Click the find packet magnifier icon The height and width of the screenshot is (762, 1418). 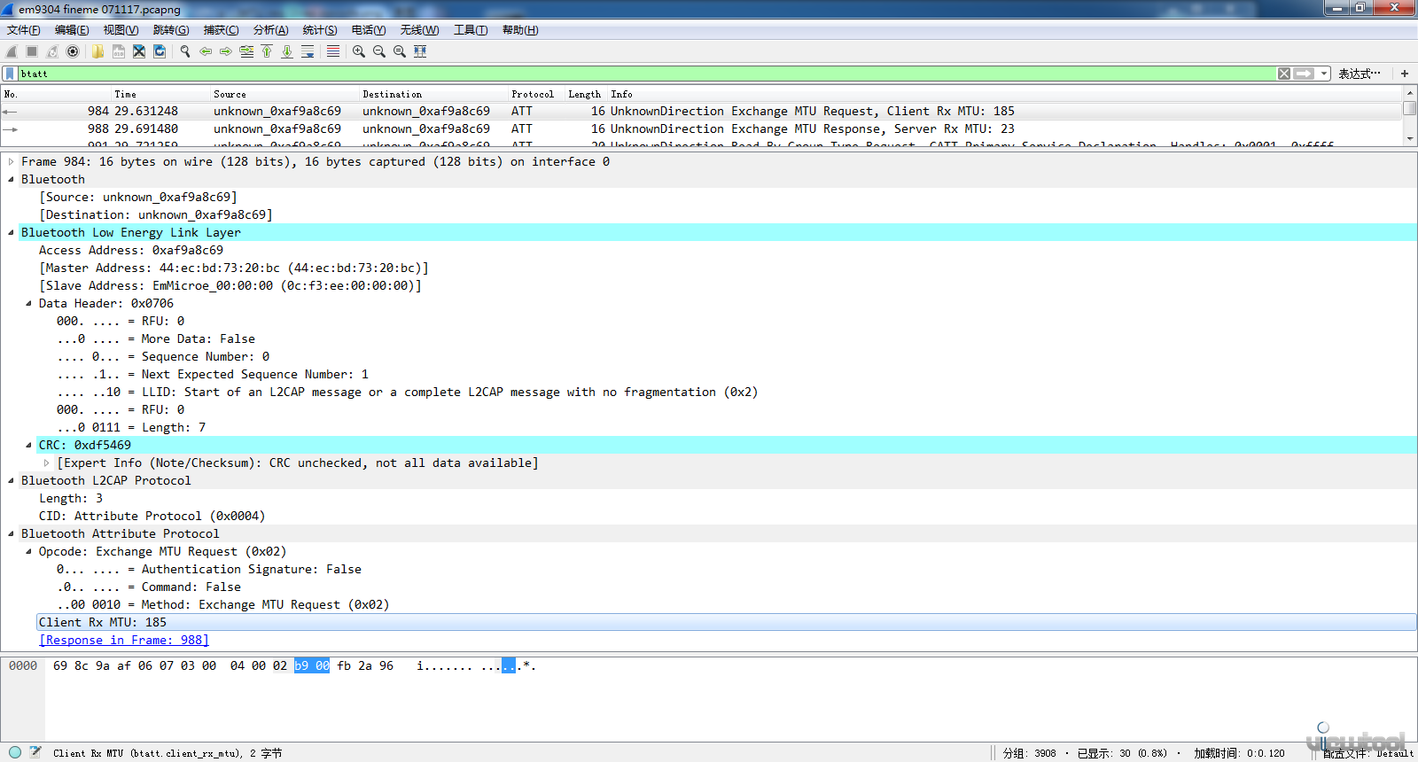(x=185, y=51)
